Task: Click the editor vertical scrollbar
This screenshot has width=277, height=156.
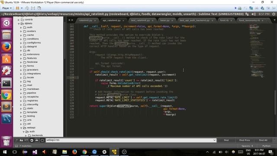Action: click(x=275, y=102)
